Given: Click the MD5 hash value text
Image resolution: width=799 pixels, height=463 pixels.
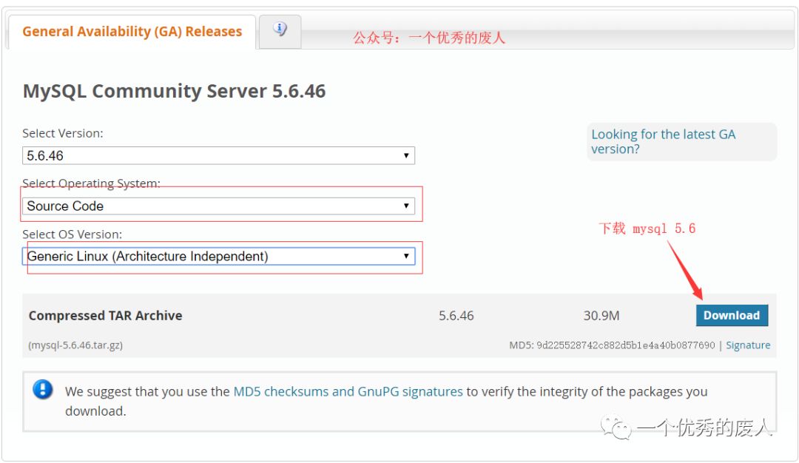Looking at the screenshot, I should pos(626,345).
